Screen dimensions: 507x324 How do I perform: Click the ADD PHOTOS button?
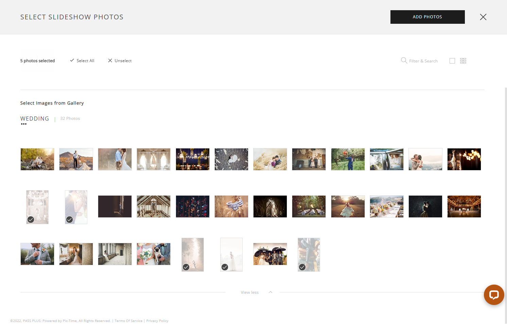coord(427,17)
